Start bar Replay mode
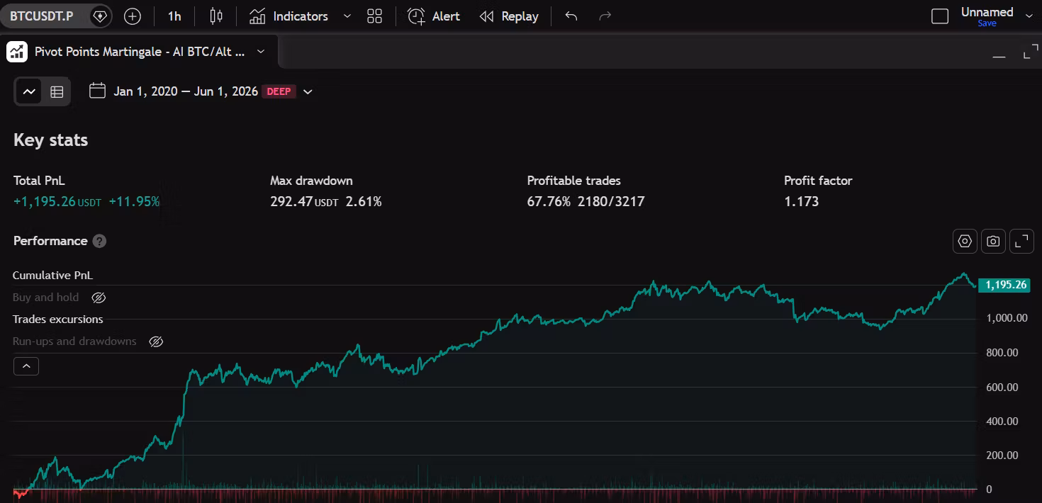The width and height of the screenshot is (1042, 503). coord(509,16)
